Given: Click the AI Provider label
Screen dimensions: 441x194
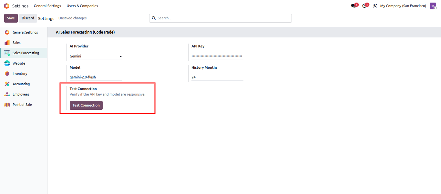Looking at the screenshot, I should tap(79, 46).
